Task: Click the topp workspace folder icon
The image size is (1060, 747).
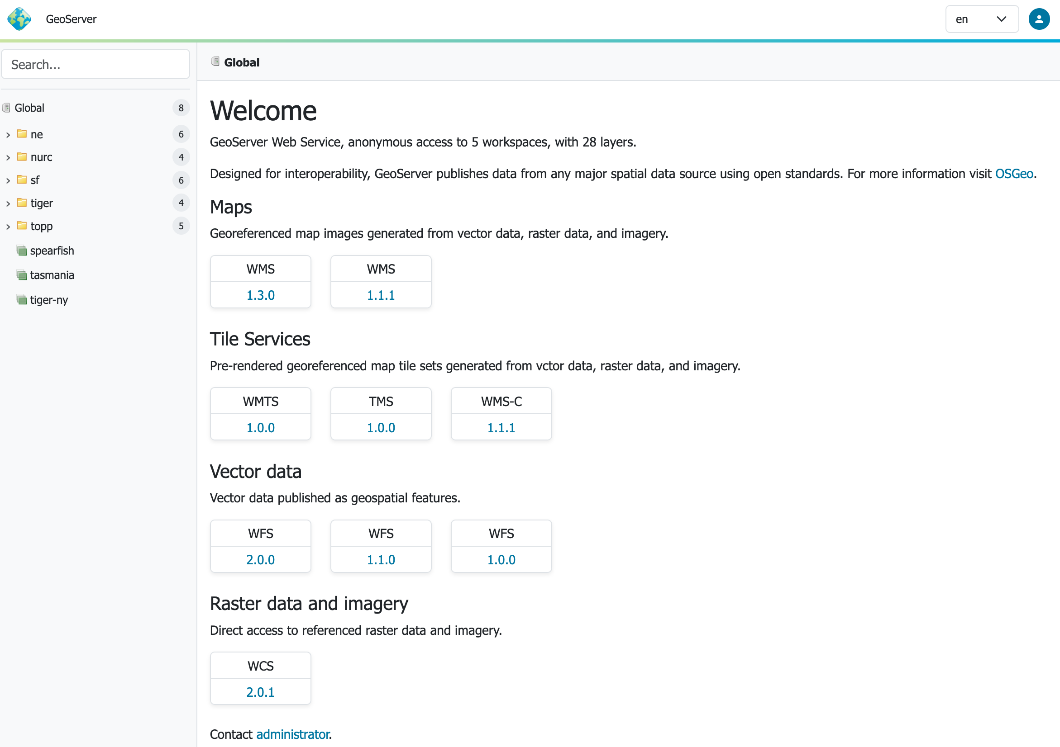Action: (x=22, y=226)
